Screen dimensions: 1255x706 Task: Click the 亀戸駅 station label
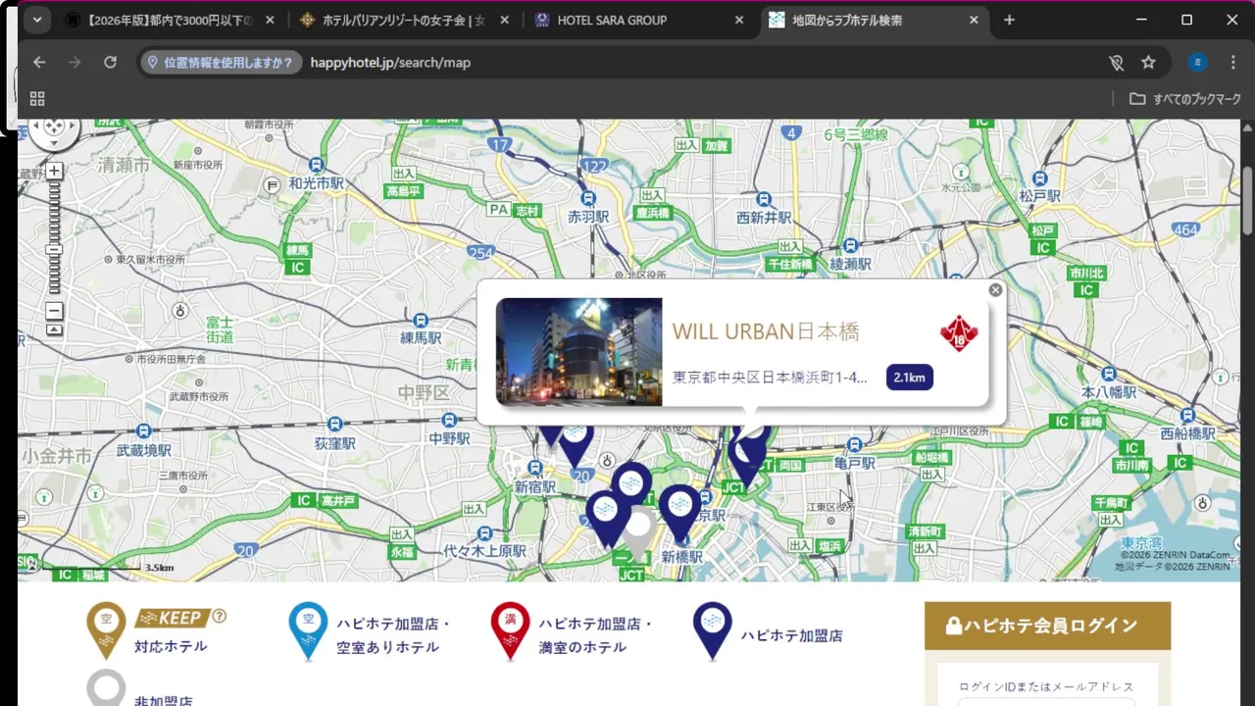(854, 463)
